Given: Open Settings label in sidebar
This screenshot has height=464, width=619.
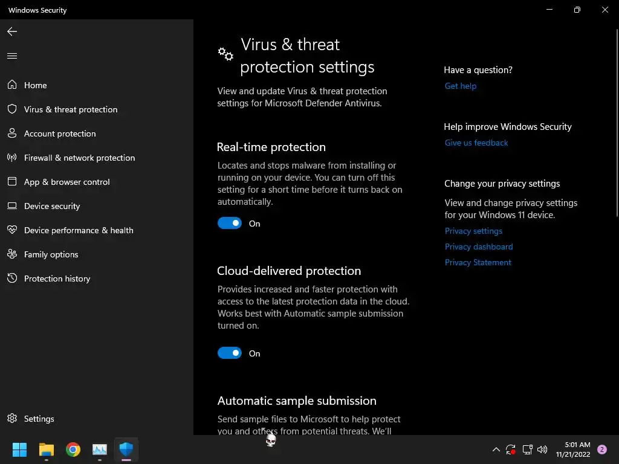Looking at the screenshot, I should coord(39,419).
